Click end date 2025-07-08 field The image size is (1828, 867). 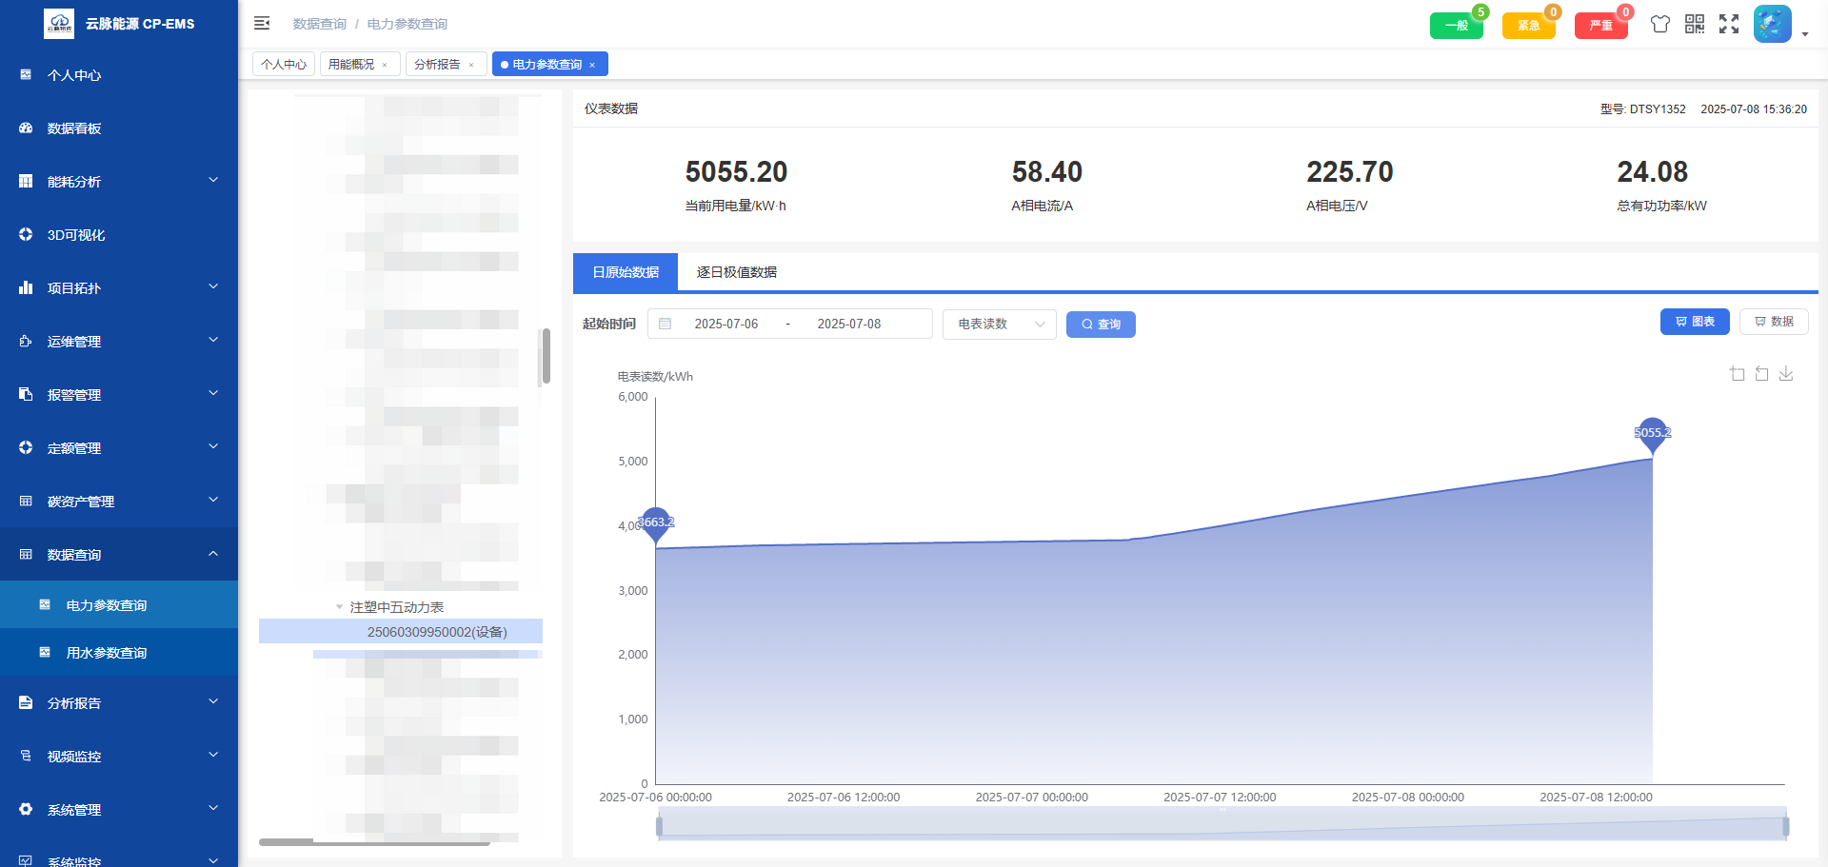[x=849, y=324]
